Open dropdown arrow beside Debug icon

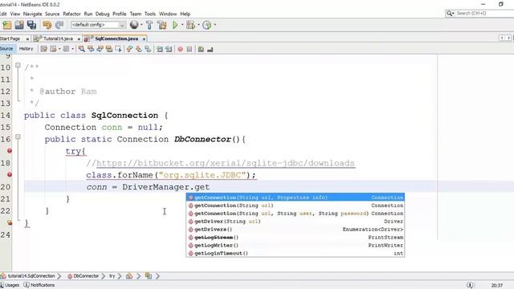[x=198, y=25]
